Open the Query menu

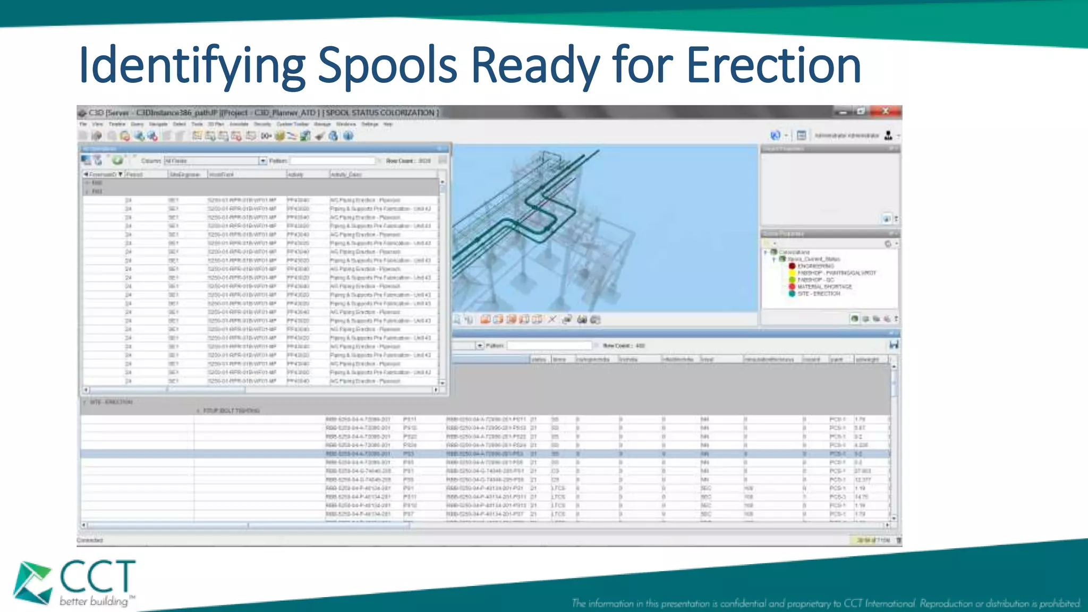(137, 124)
